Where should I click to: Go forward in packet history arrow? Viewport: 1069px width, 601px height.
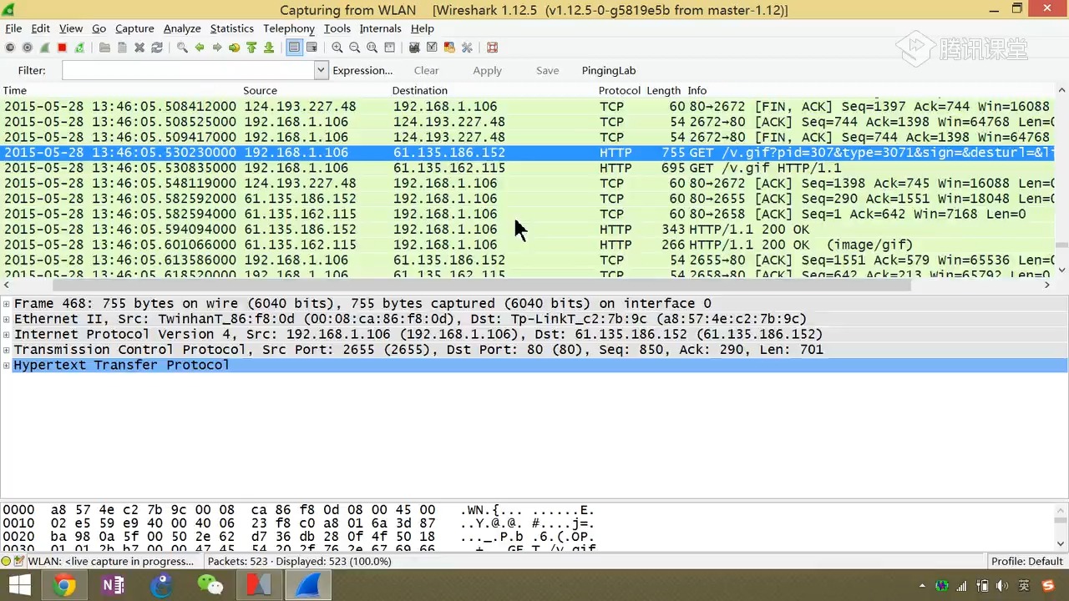point(217,48)
